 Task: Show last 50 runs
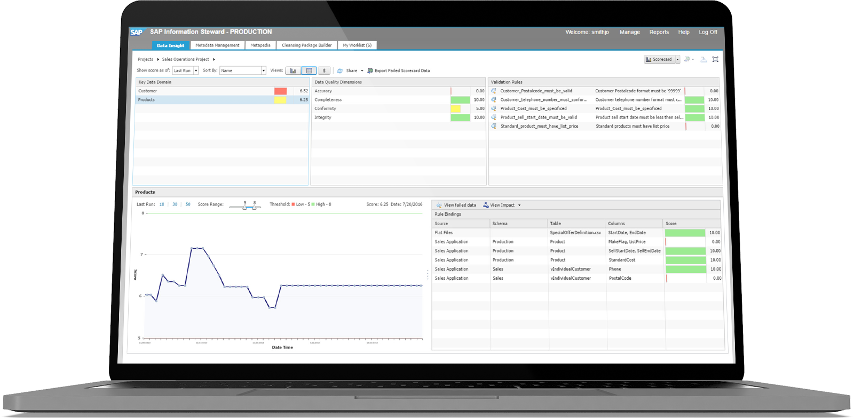188,204
